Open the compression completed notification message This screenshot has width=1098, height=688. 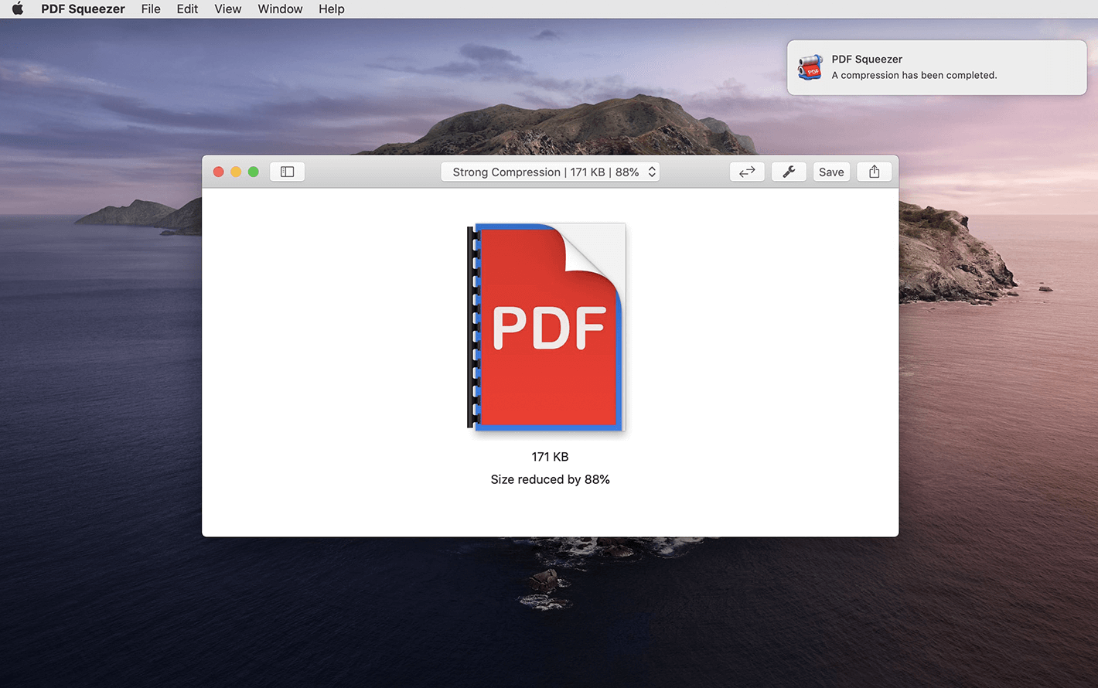click(x=914, y=75)
